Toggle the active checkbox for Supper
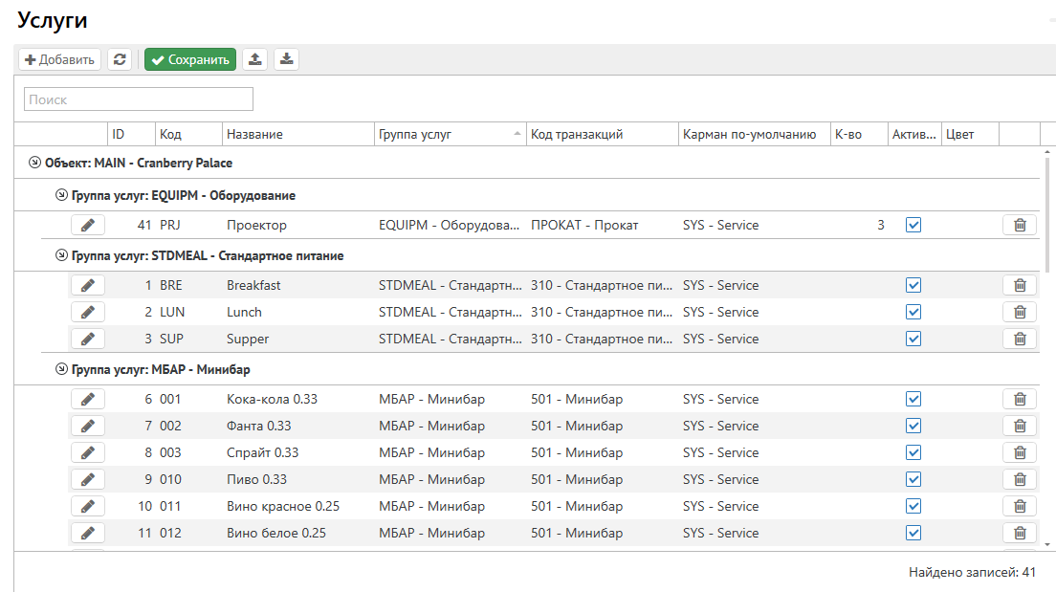This screenshot has height=592, width=1056. pyautogui.click(x=913, y=339)
